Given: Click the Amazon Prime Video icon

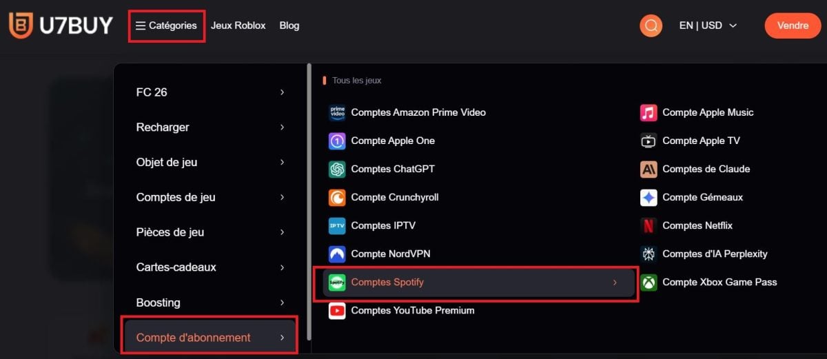Looking at the screenshot, I should 337,112.
